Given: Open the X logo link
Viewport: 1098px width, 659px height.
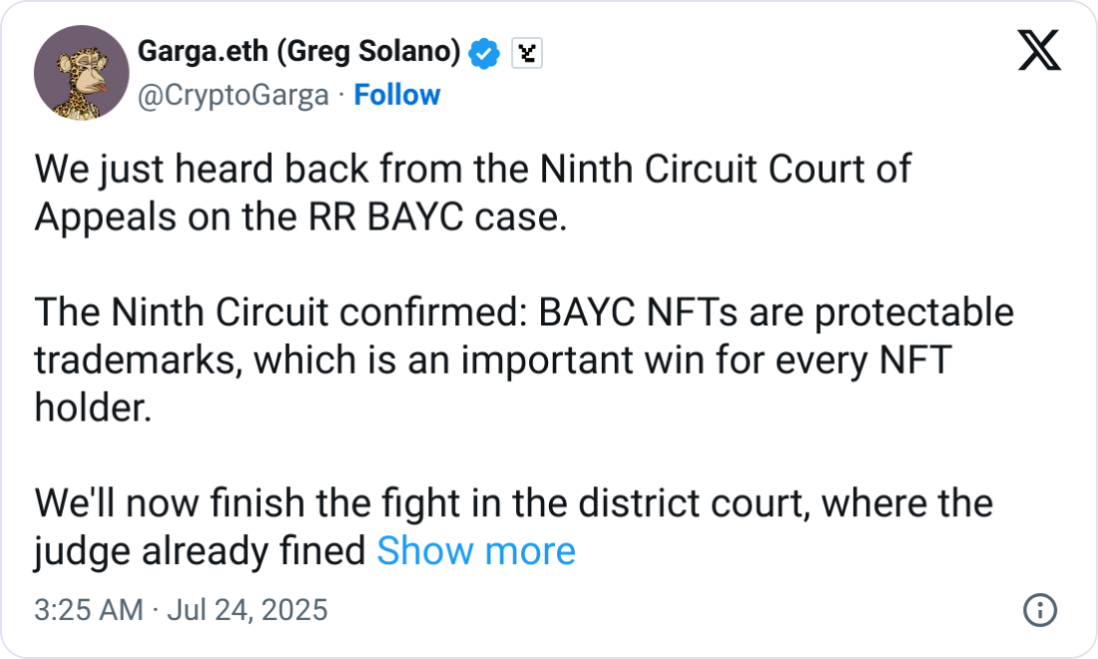Looking at the screenshot, I should pyautogui.click(x=1039, y=51).
